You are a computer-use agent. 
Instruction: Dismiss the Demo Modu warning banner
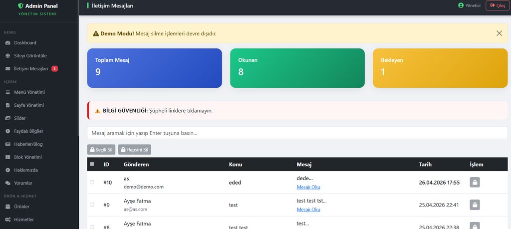pyautogui.click(x=499, y=33)
